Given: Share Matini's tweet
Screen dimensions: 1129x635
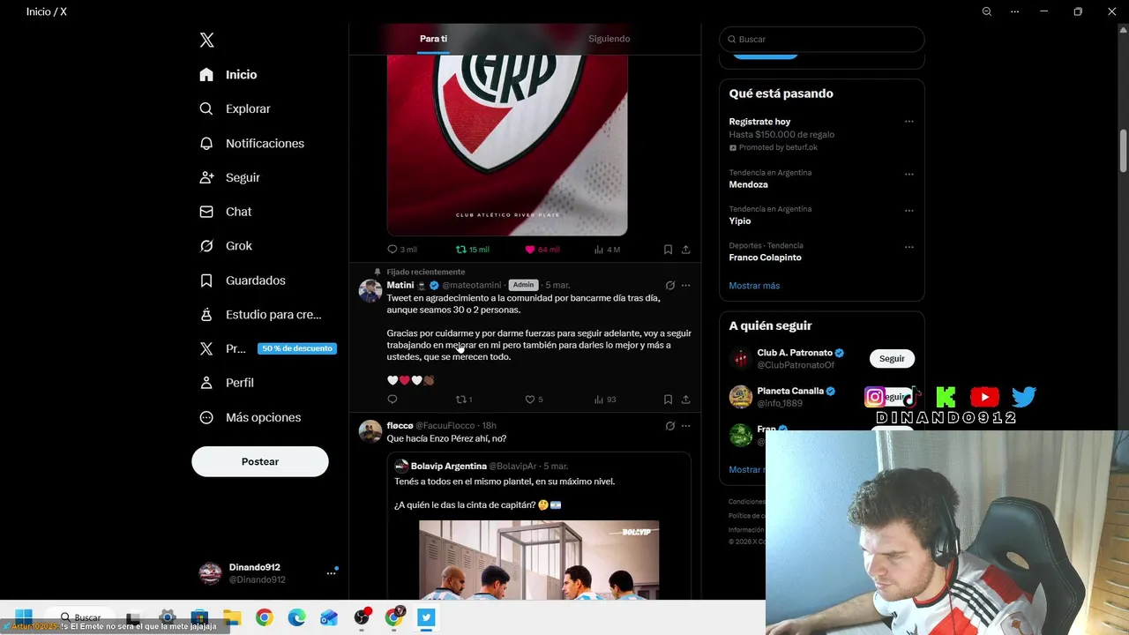Looking at the screenshot, I should 685,400.
